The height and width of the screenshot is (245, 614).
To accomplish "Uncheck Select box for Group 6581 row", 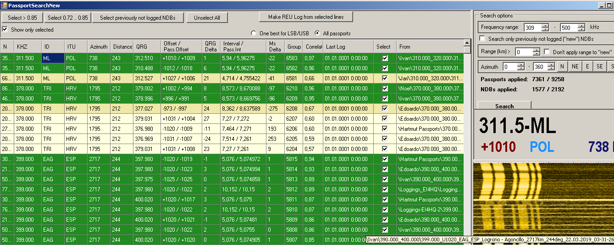I will [385, 78].
